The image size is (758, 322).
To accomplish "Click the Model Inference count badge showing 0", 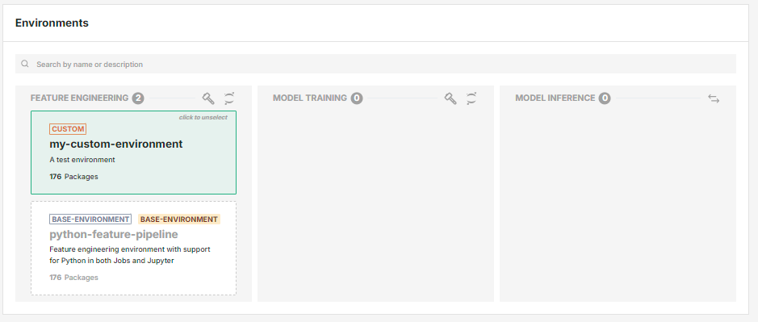I will click(x=605, y=98).
